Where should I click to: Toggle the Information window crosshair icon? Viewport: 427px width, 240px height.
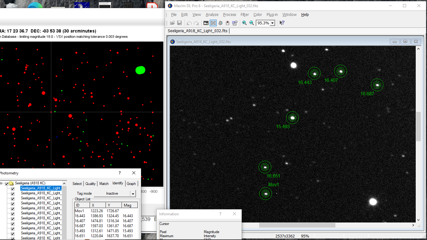coord(213,23)
